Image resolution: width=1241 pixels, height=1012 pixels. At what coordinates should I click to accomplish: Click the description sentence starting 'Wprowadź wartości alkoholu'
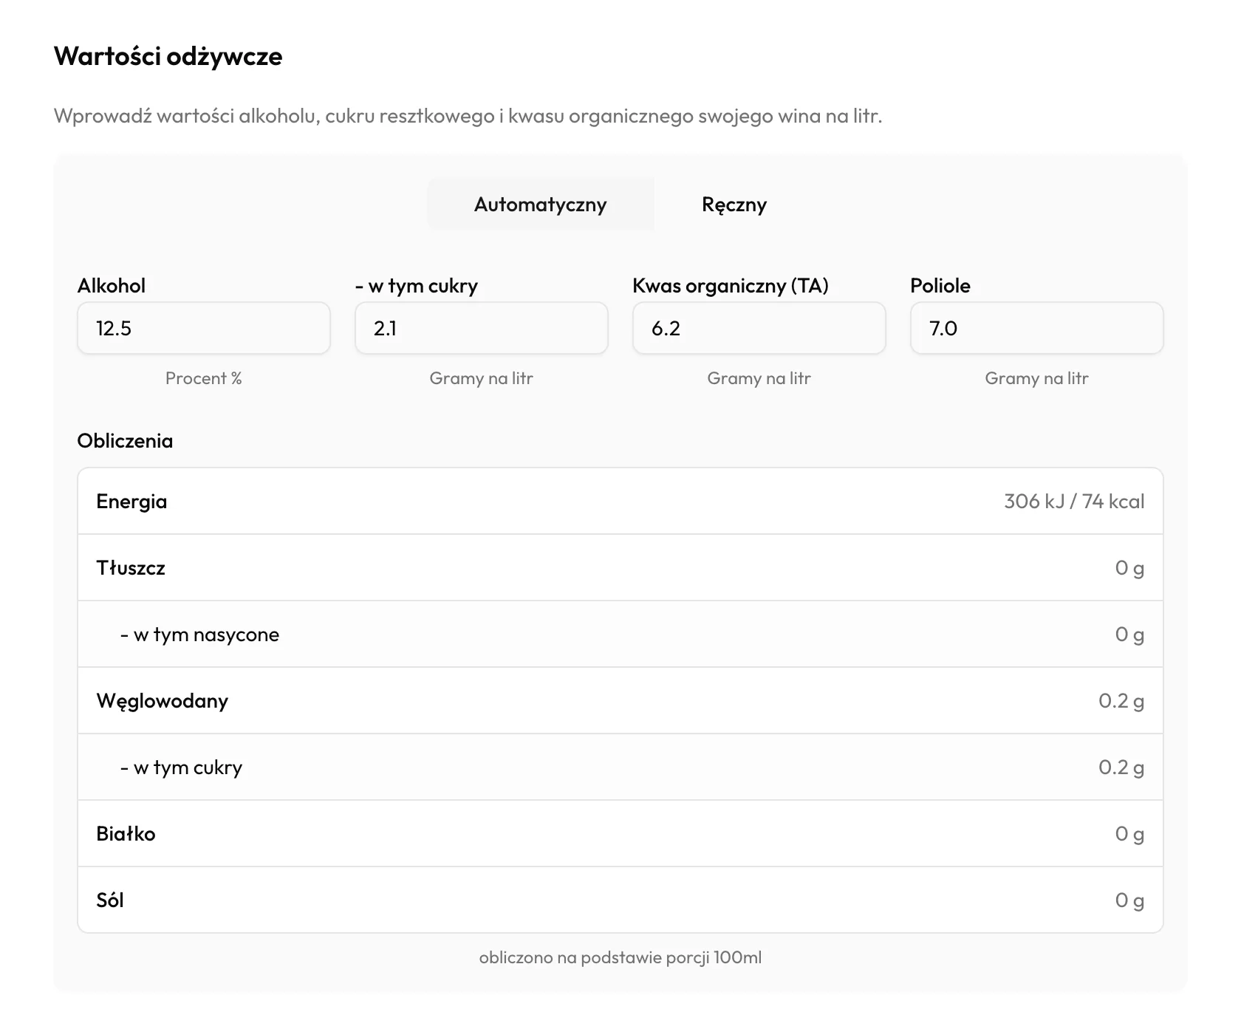click(468, 117)
